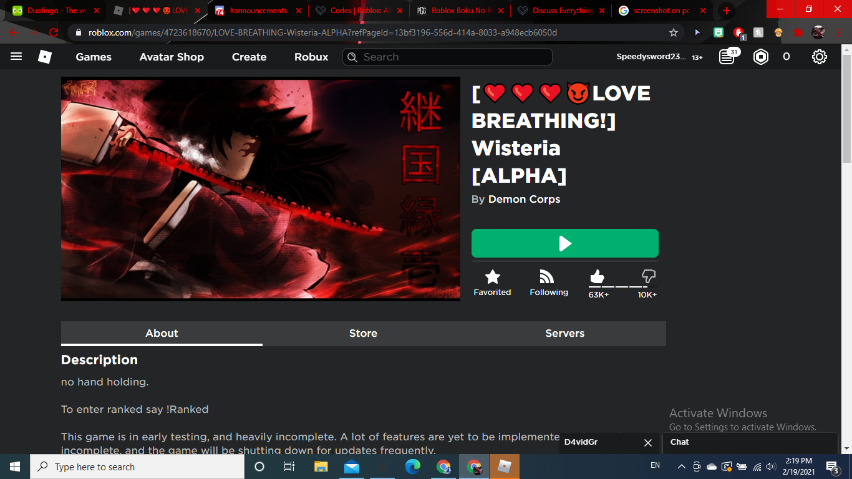The width and height of the screenshot is (852, 479).
Task: Open the volume control in system tray
Action: [771, 467]
